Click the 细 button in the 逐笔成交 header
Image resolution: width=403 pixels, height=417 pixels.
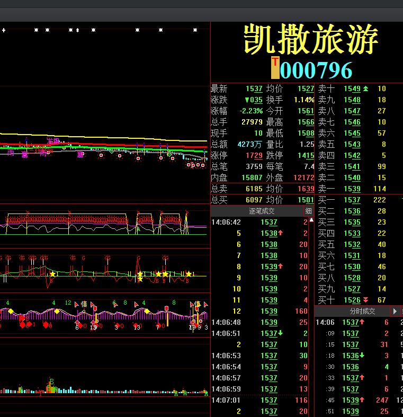coord(308,211)
